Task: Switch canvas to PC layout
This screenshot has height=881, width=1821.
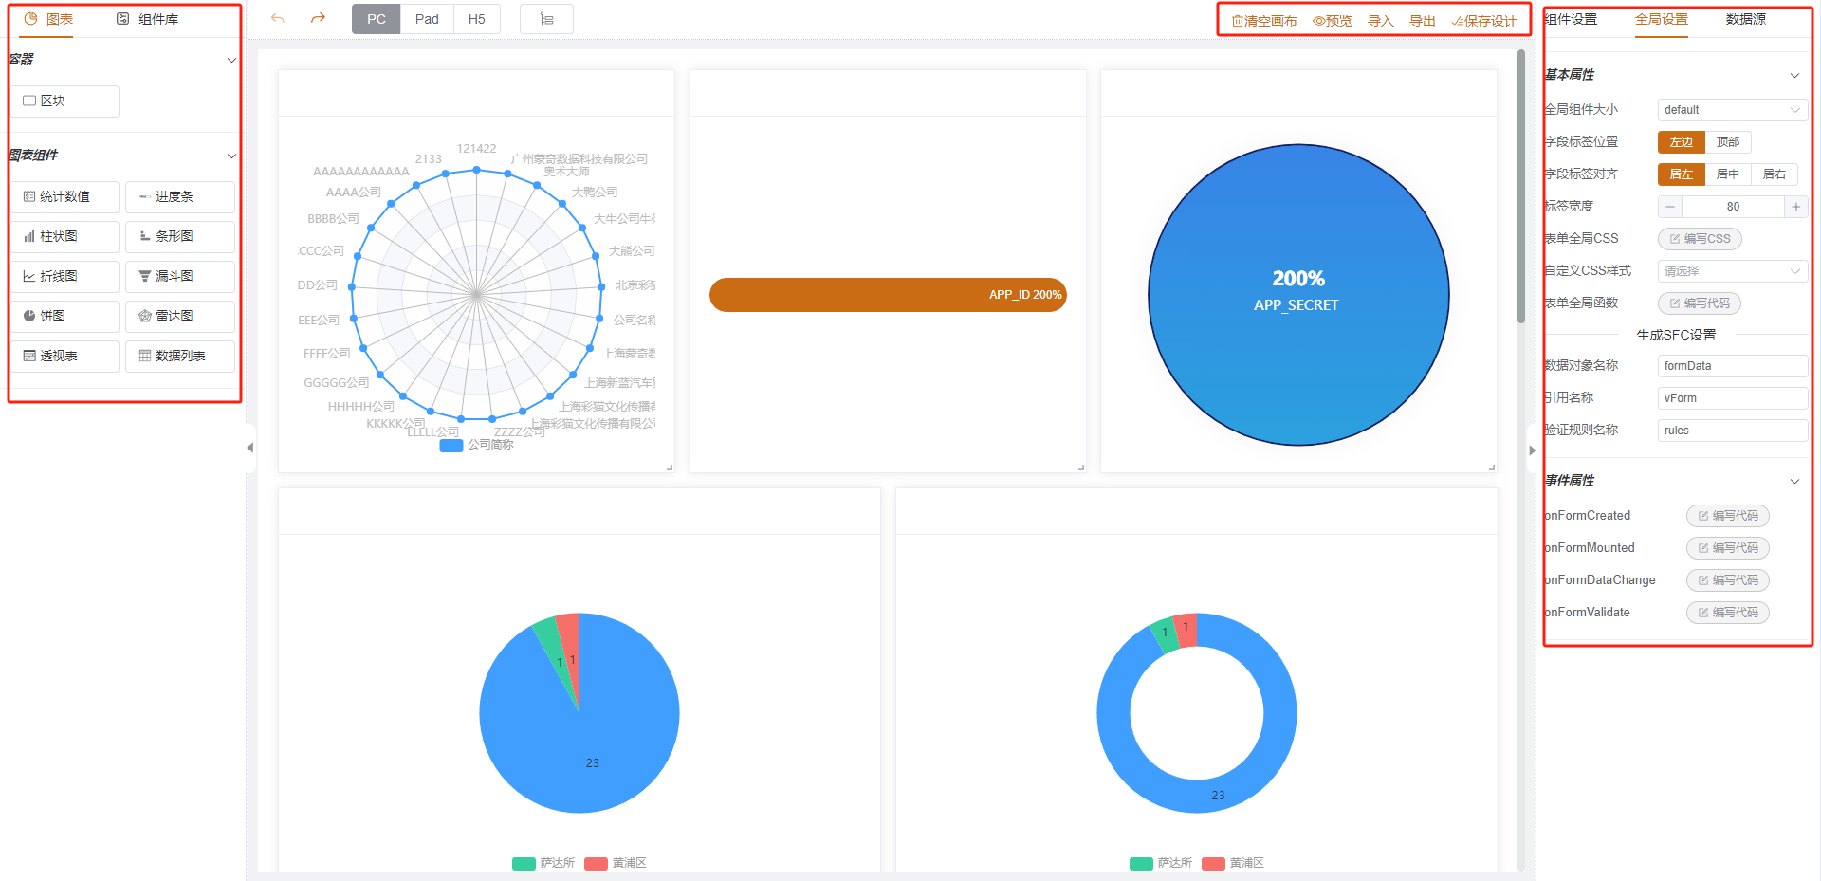Action: (x=377, y=19)
